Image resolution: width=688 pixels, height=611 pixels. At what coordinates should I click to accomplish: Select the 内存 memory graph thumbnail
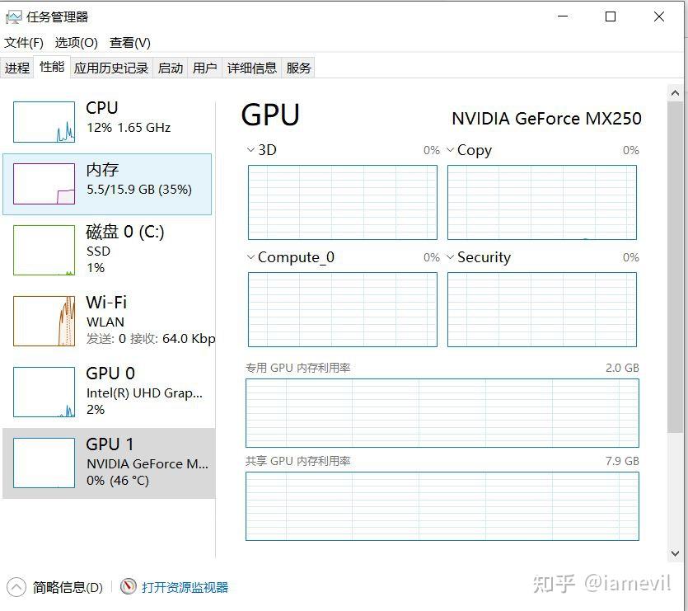pyautogui.click(x=44, y=184)
